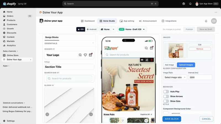Image resolution: width=221 pixels, height=124 pixels.
Task: Enable Show Arrows toggle
Action: (166, 96)
